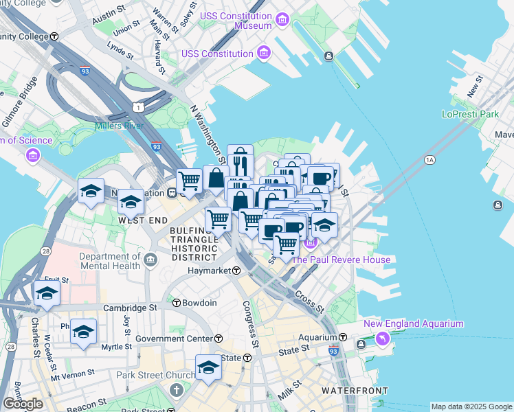514x412 pixels.
Task: Click the graduation cap marker above Paul Revere House
Action: tap(324, 227)
